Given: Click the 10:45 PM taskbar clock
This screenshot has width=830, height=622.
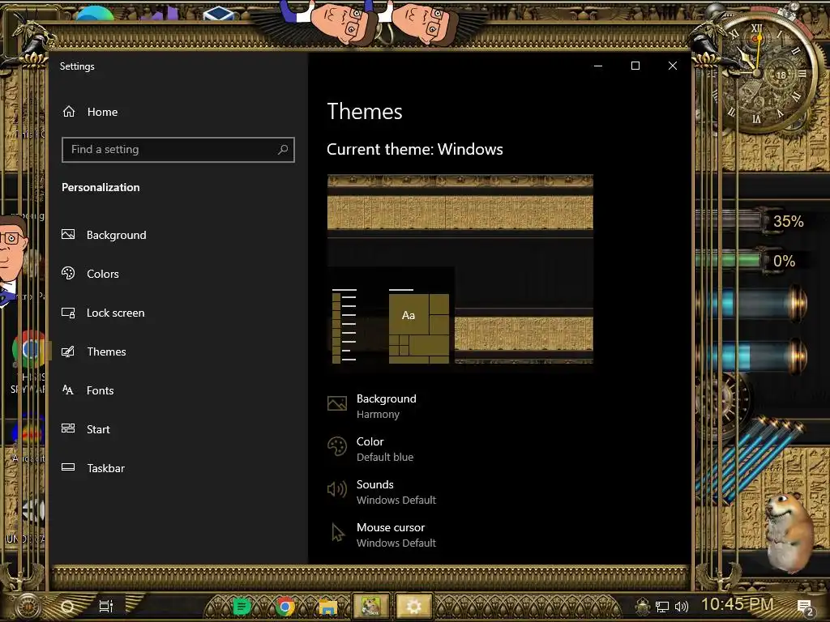Looking at the screenshot, I should [x=738, y=604].
